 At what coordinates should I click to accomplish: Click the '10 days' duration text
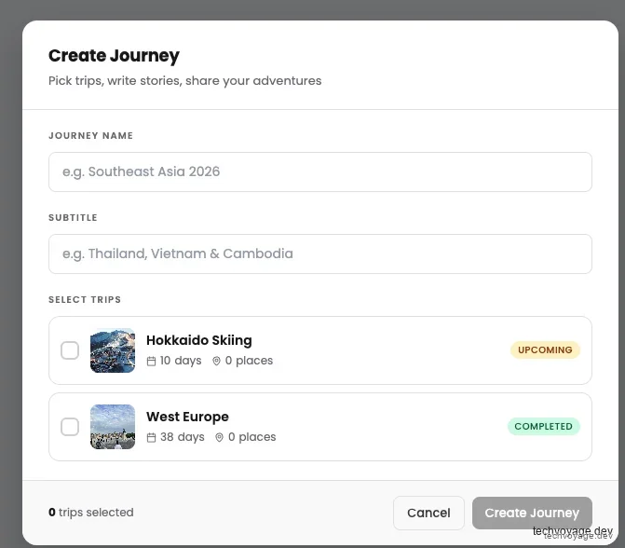click(x=181, y=361)
